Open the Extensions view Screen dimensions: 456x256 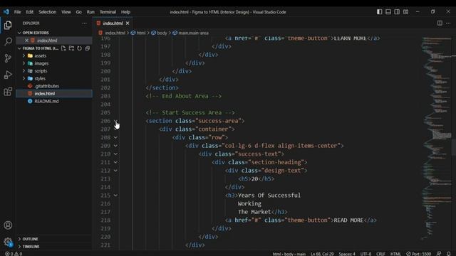coord(8,92)
